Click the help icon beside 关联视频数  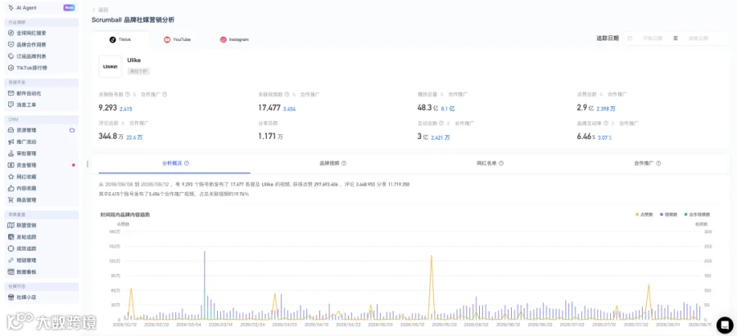287,94
